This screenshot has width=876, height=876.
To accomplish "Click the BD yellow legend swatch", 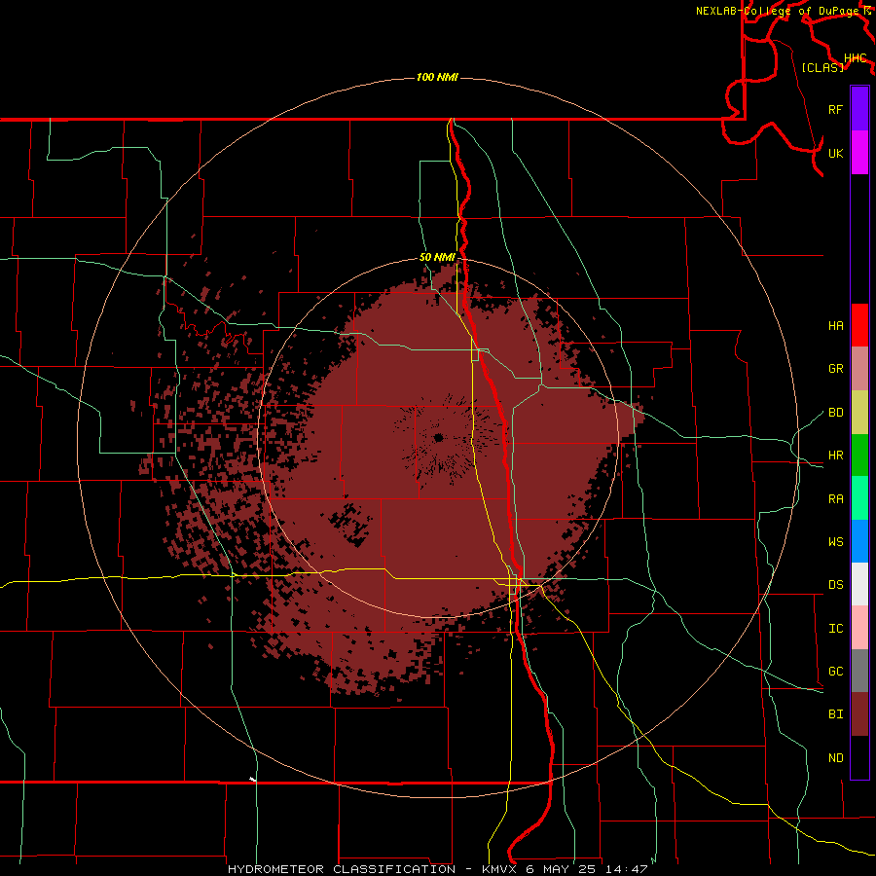I will [x=859, y=413].
